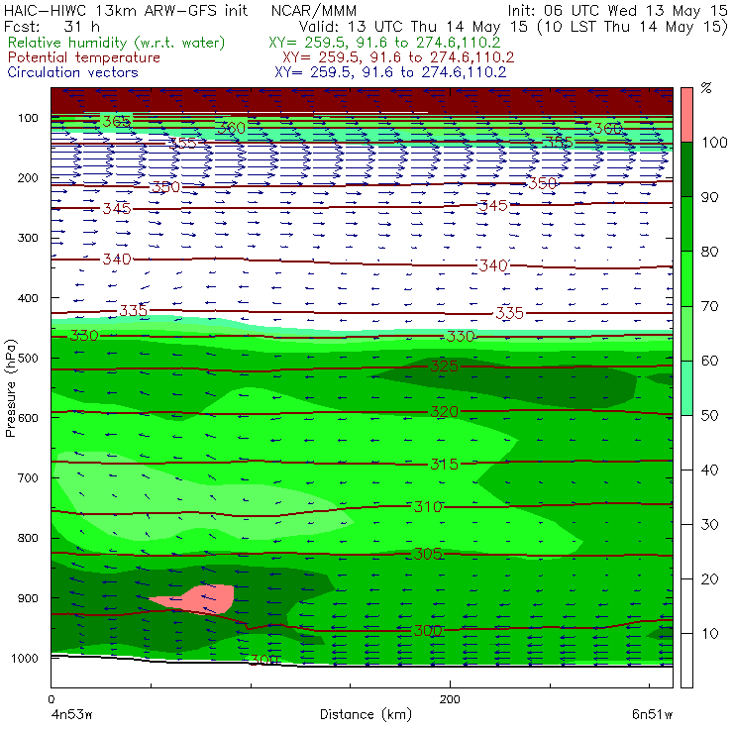733x733 pixels.
Task: Click the '50' colorbar tick label
Action: 709,415
